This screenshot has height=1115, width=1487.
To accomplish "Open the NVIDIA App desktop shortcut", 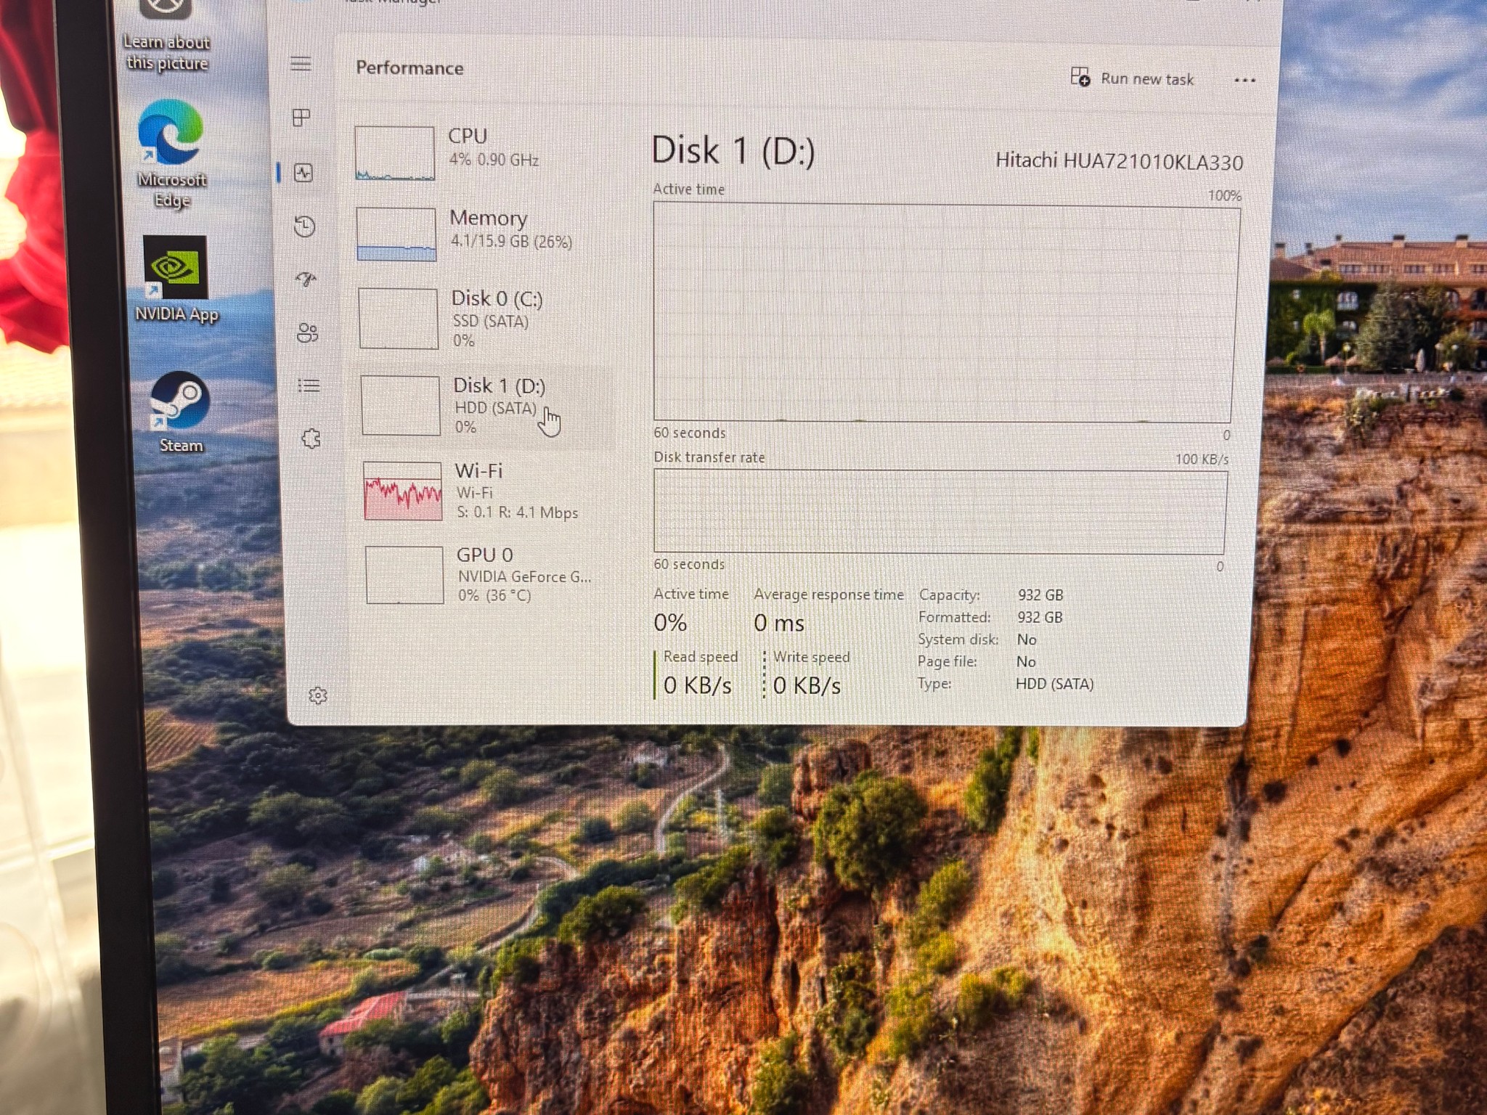I will (x=176, y=279).
